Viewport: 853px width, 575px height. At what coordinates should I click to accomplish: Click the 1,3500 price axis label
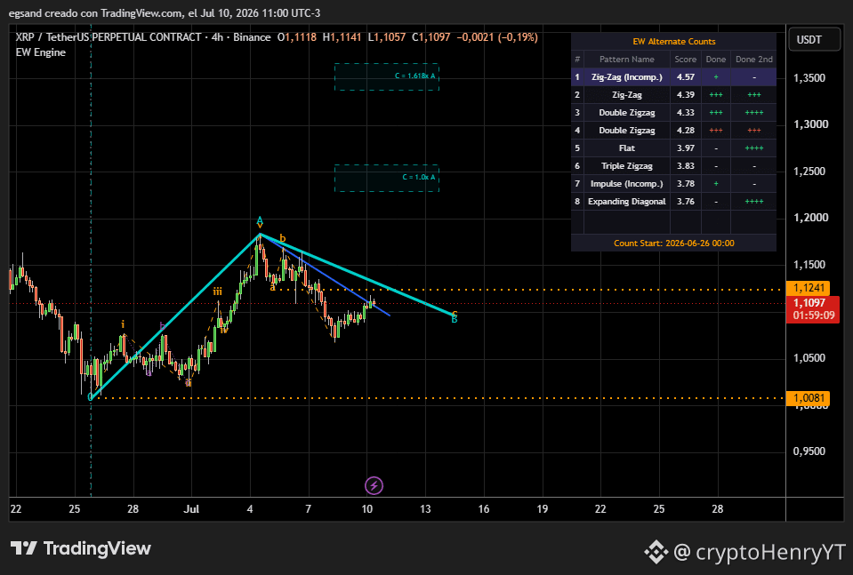click(x=809, y=77)
